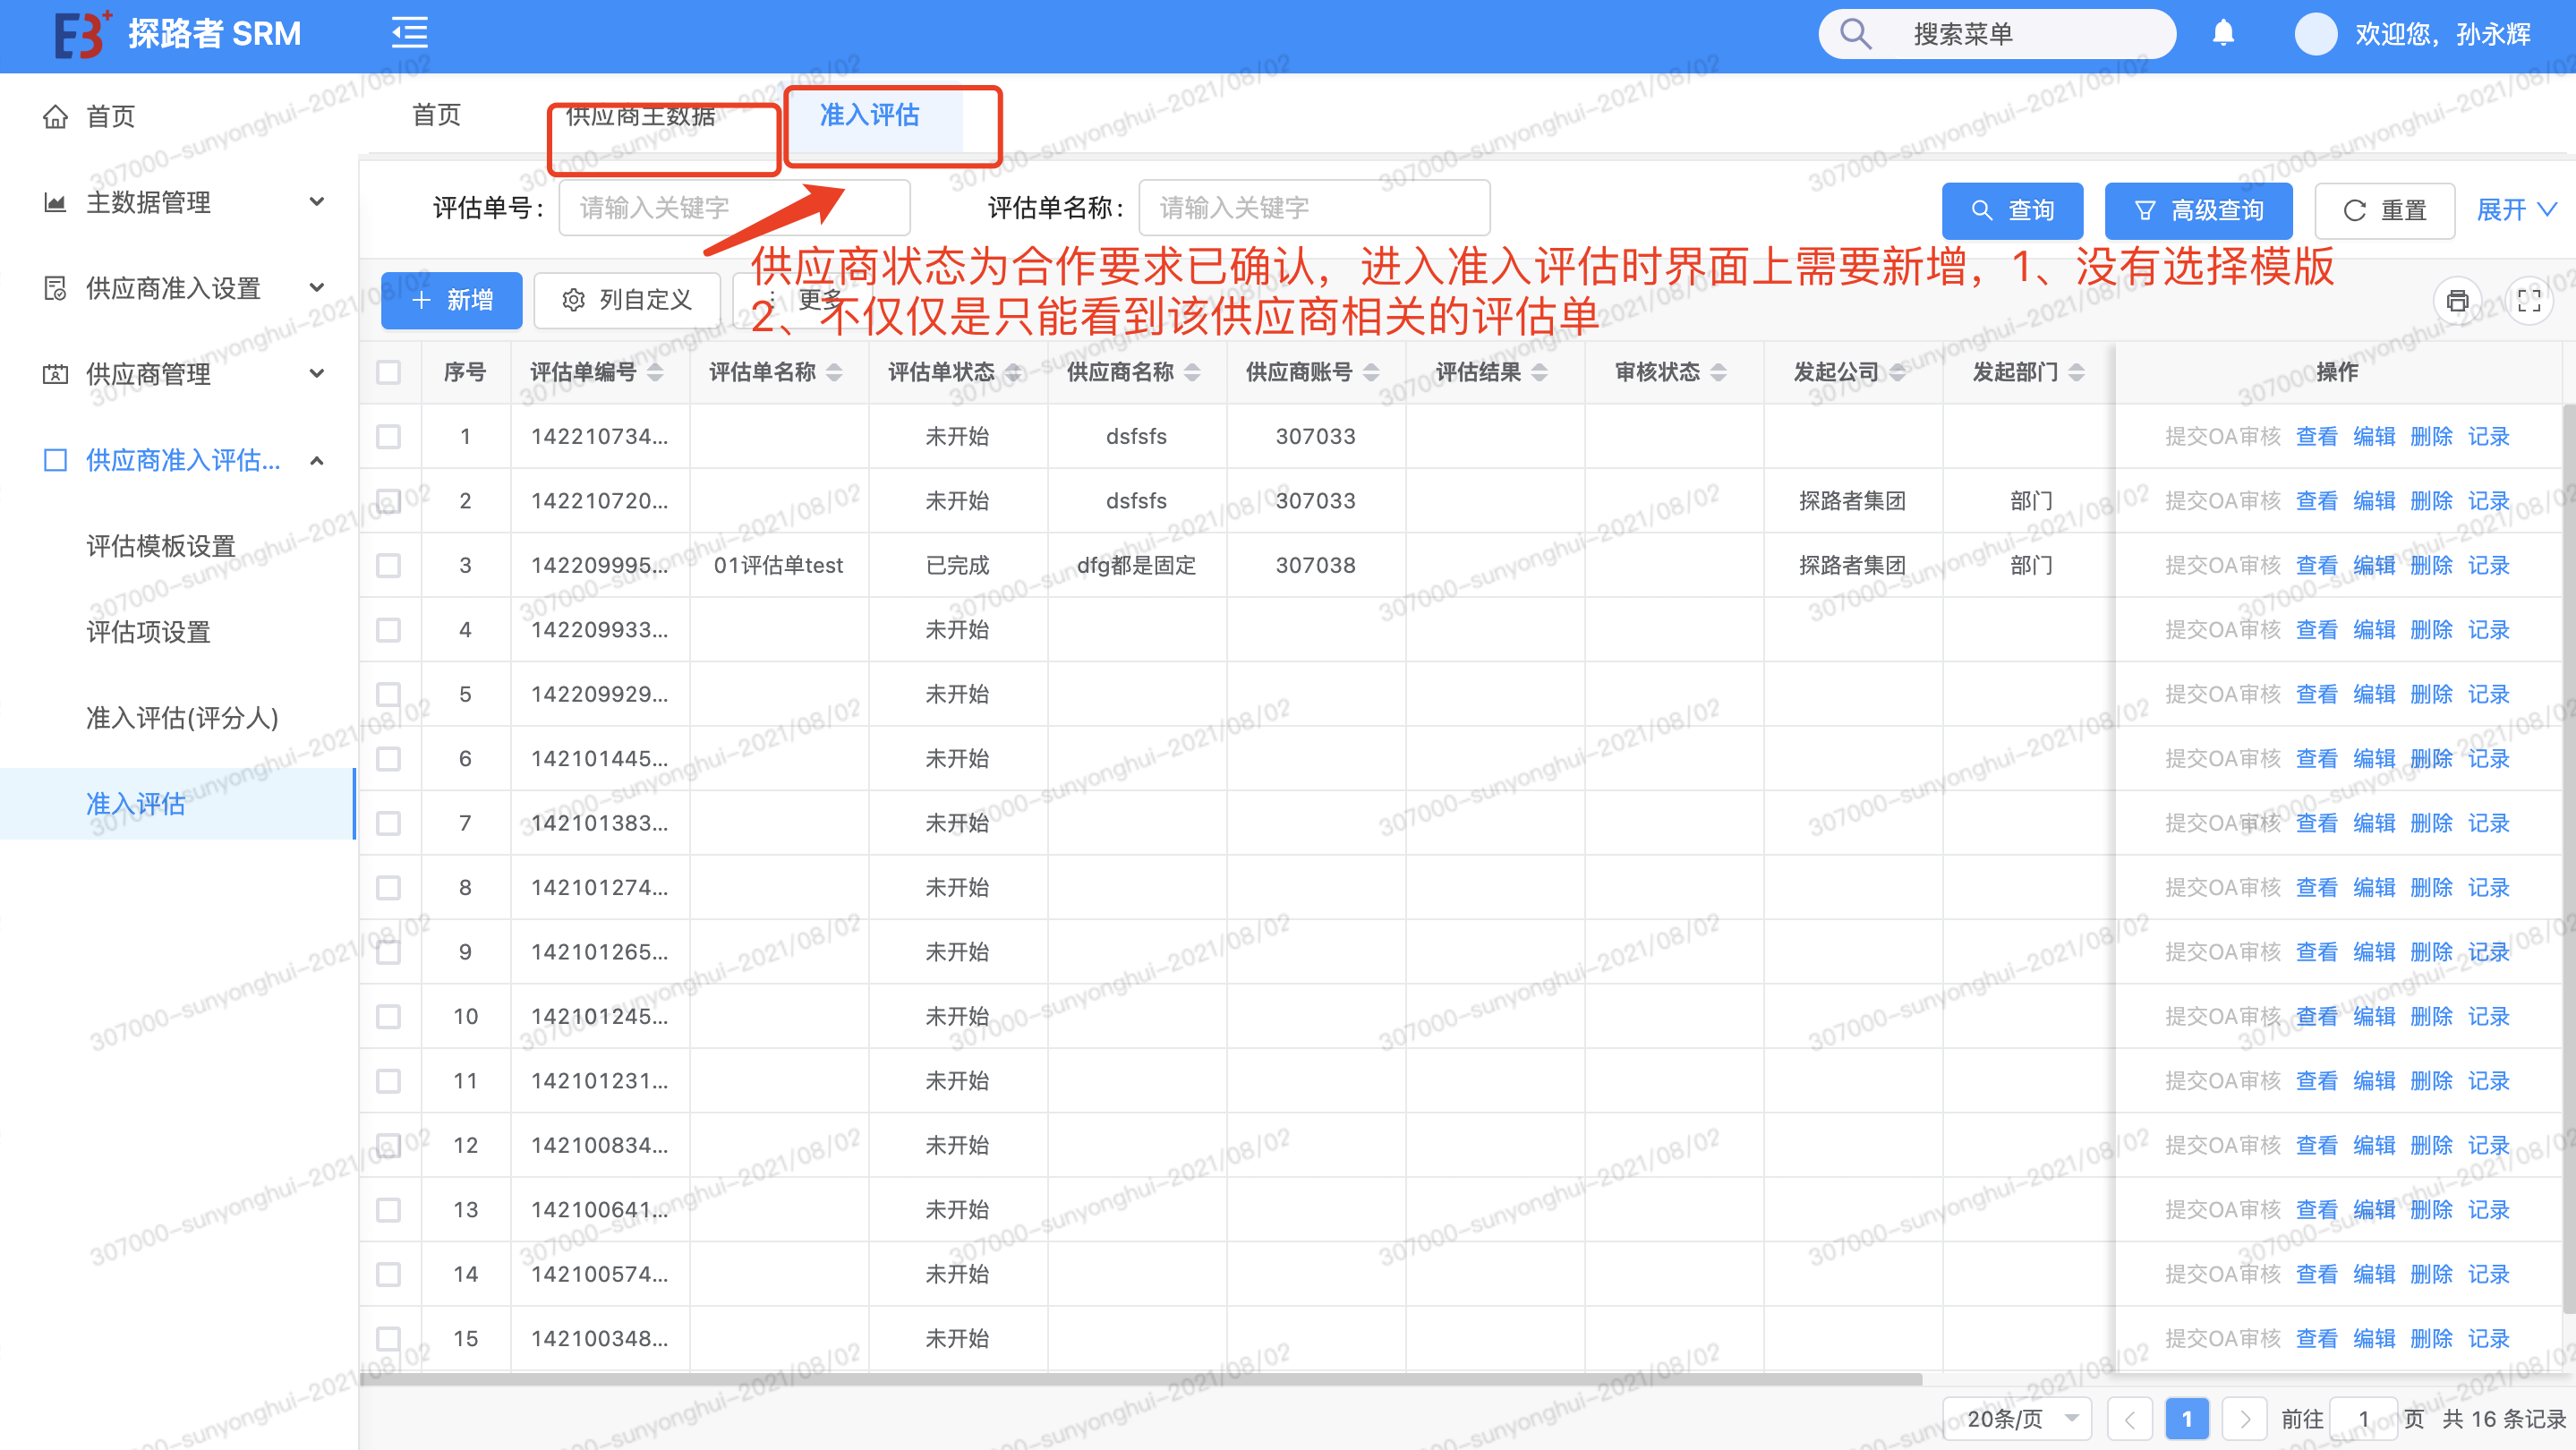Click the search magnifier in menu search
Image resolution: width=2576 pixels, height=1450 pixels.
pos(1855,34)
